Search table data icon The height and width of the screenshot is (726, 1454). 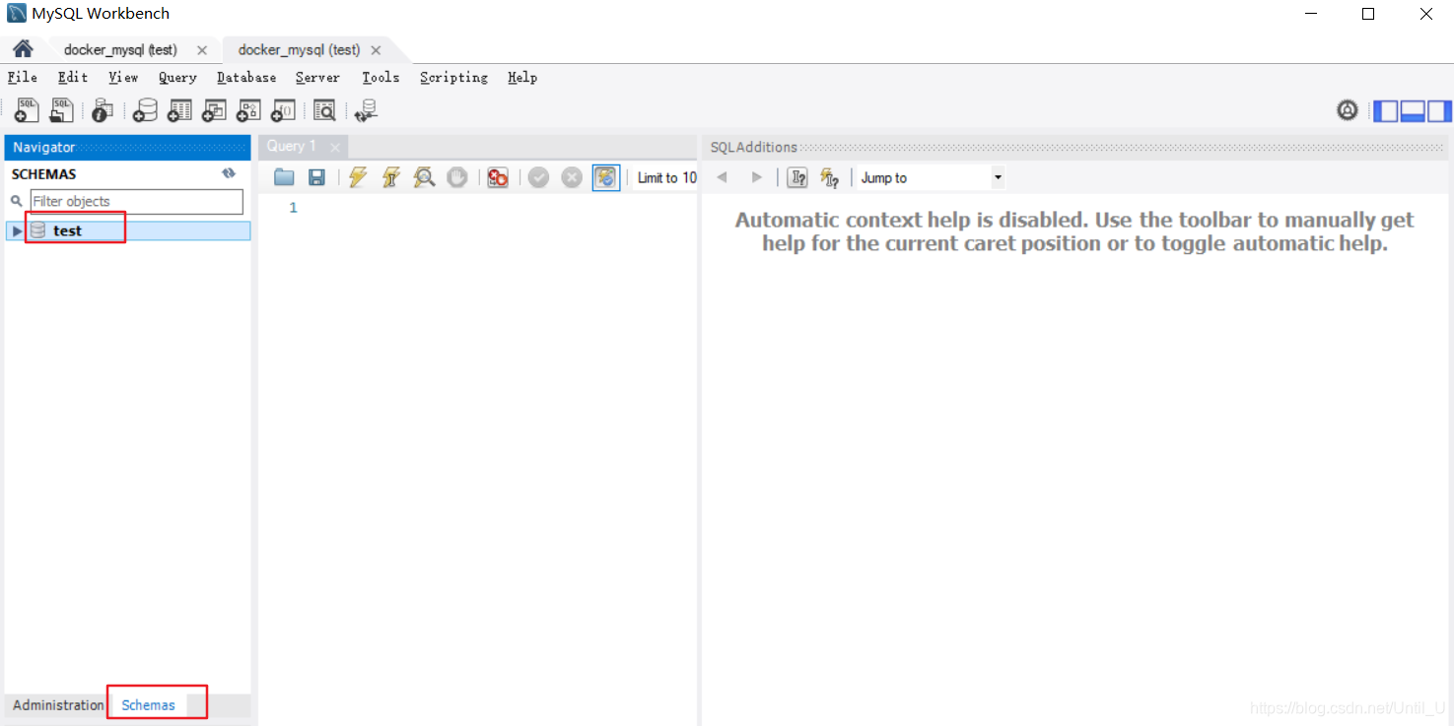324,110
